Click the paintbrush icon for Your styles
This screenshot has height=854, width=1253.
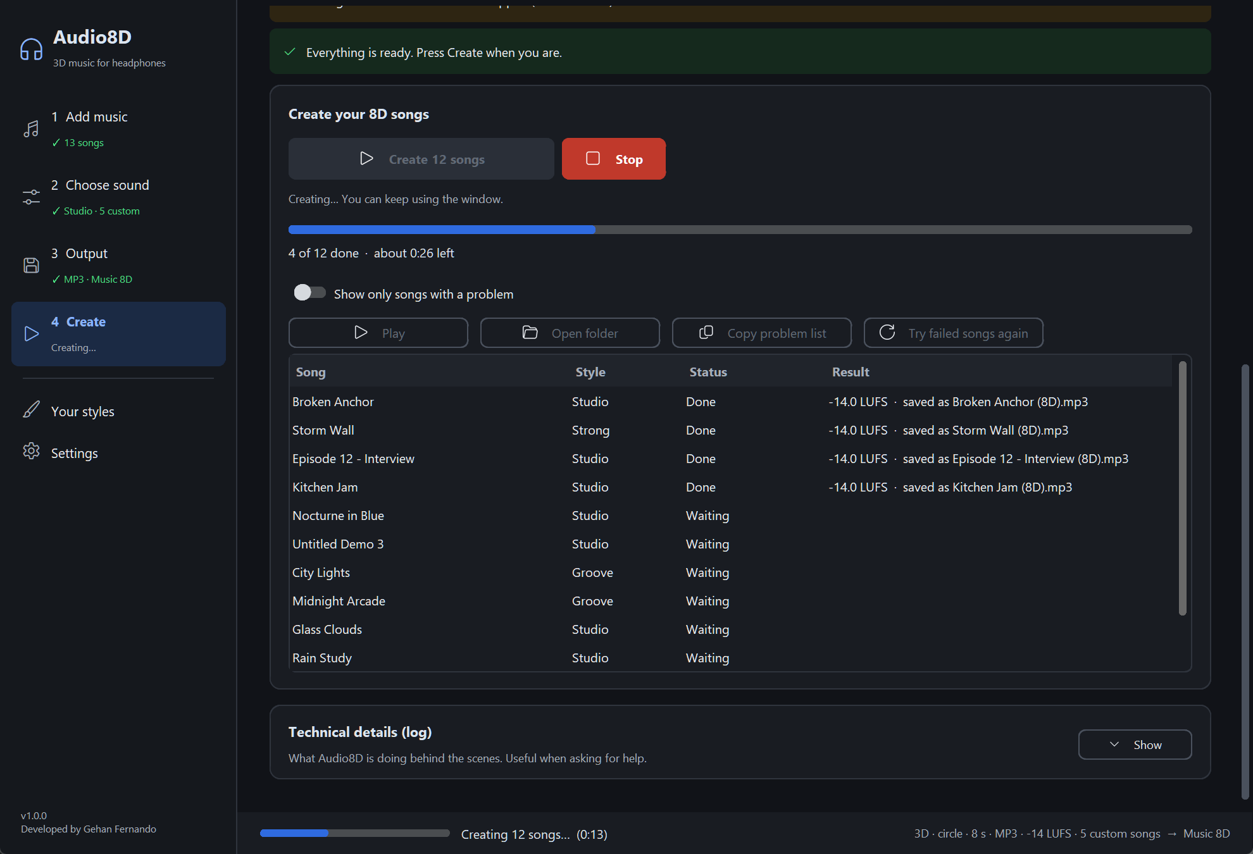[31, 409]
